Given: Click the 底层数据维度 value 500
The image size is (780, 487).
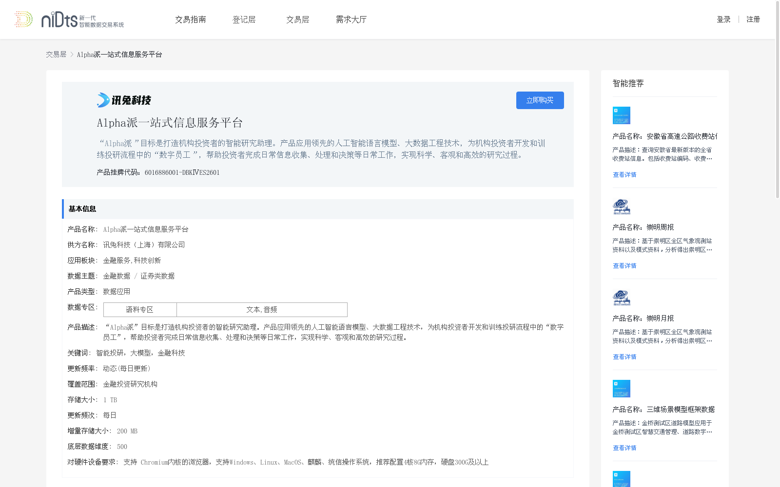Looking at the screenshot, I should pos(122,447).
